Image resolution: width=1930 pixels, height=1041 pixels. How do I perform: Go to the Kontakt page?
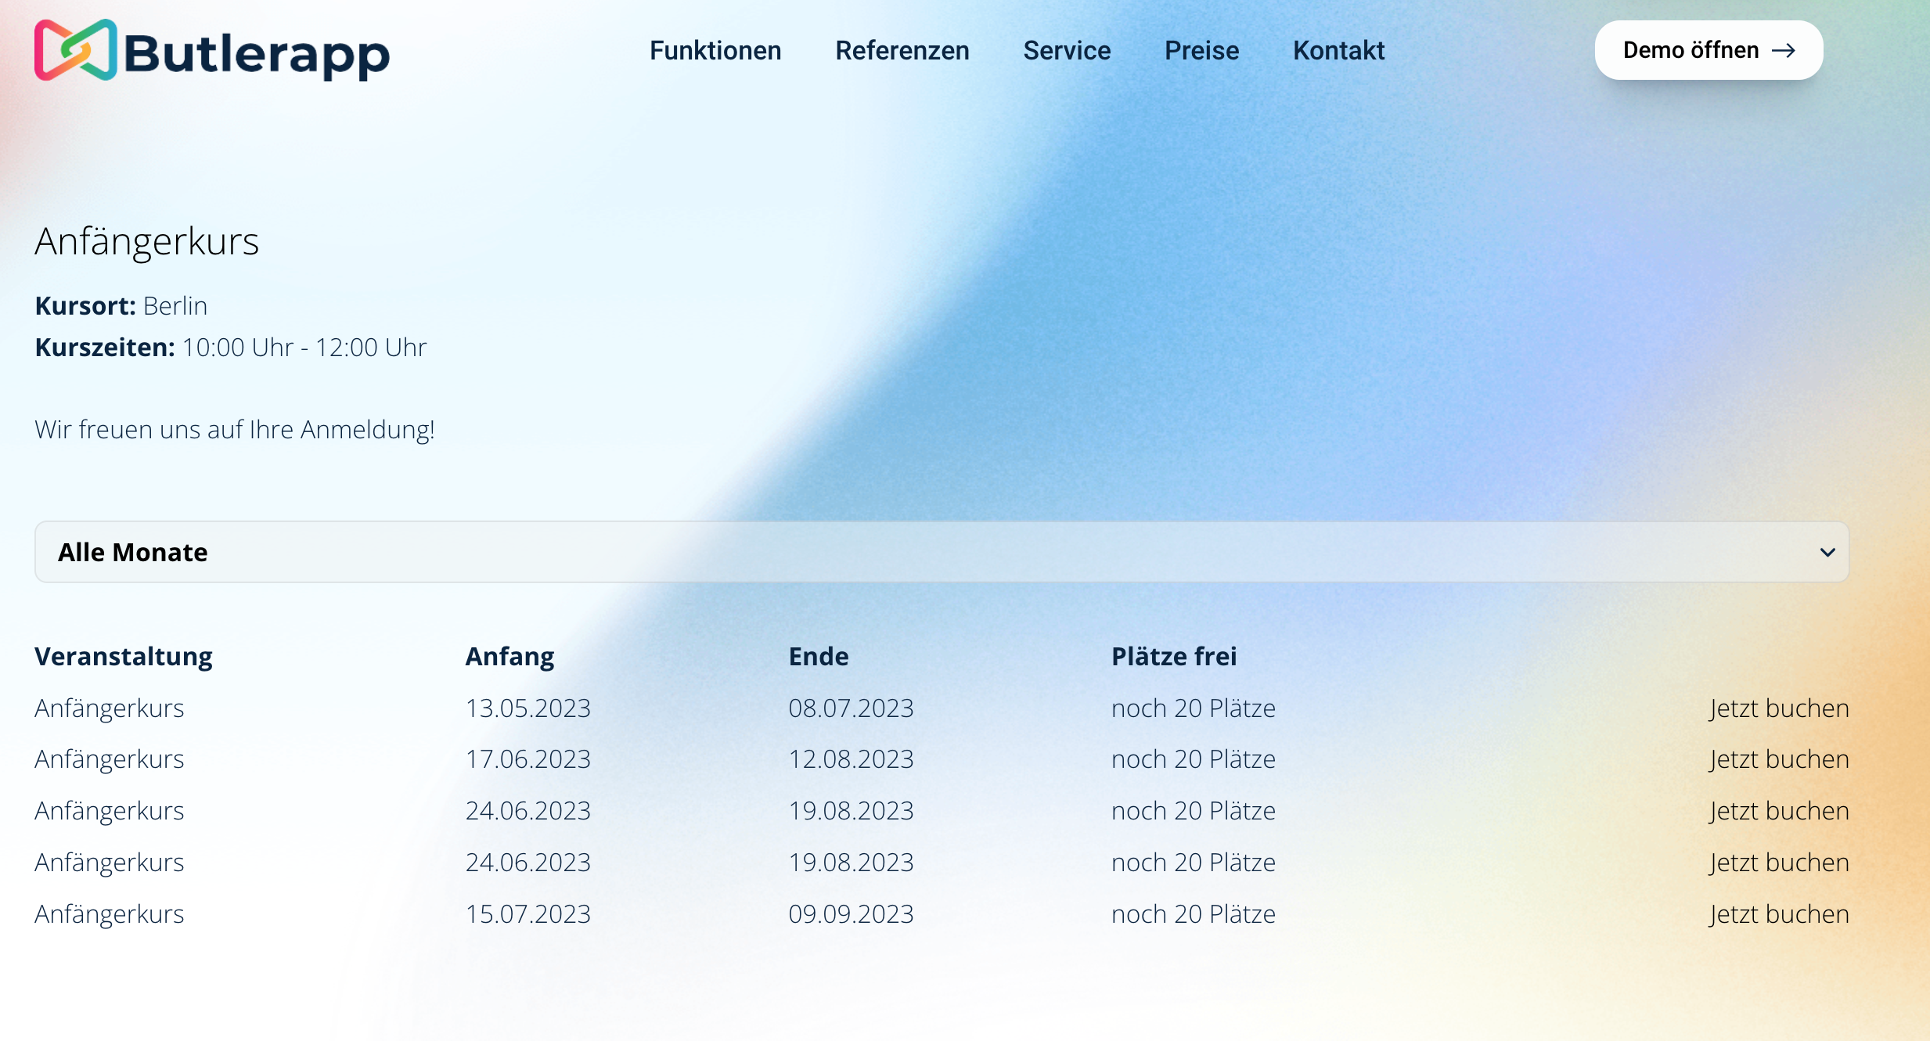click(1338, 50)
